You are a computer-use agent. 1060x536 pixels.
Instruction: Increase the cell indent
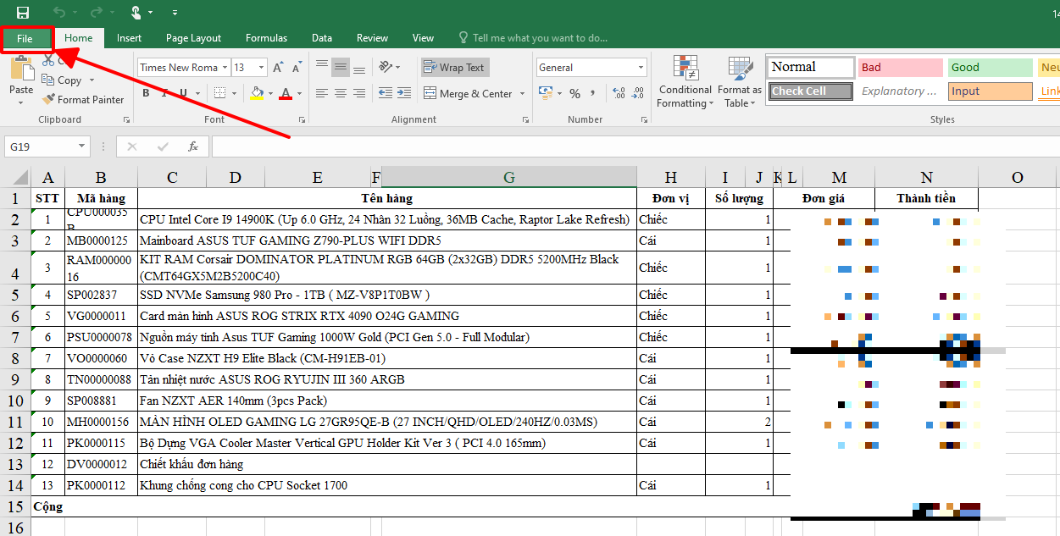[403, 93]
